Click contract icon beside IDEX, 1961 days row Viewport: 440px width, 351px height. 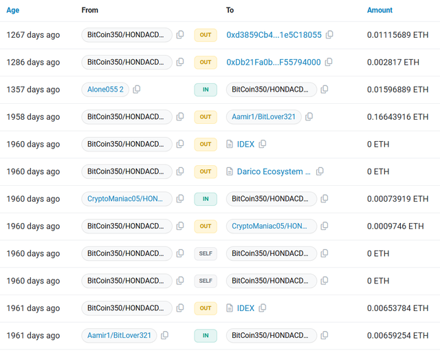pos(230,308)
